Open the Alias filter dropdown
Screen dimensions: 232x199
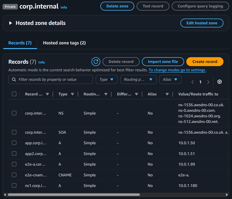[170, 79]
